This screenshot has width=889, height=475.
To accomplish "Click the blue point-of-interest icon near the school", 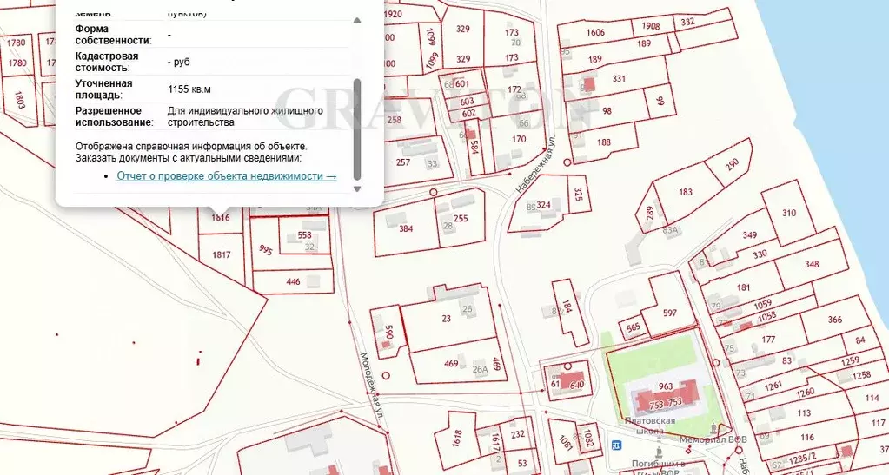I will (x=617, y=445).
